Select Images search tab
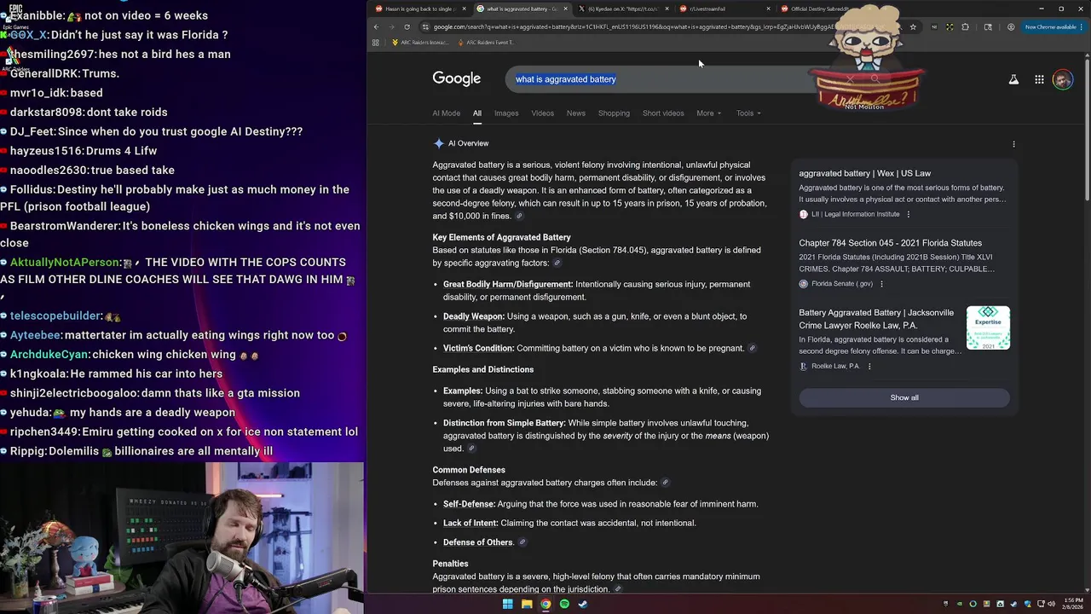The image size is (1091, 614). tap(506, 113)
